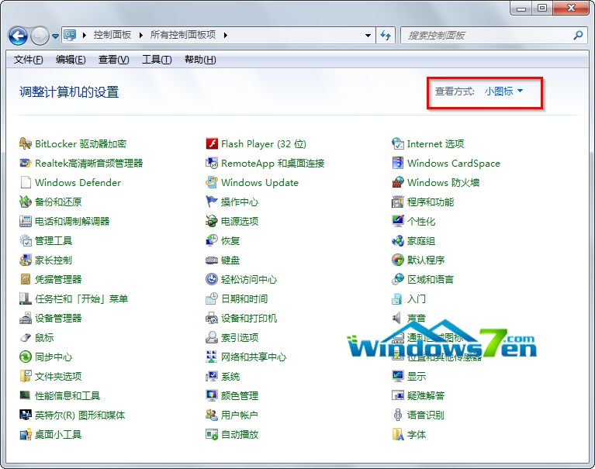Click the Windows 防火墙 icon
Viewport: 595px width, 469px height.
(398, 182)
